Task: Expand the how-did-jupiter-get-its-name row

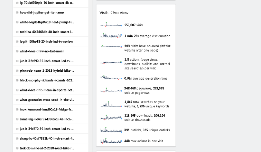Action: point(17,12)
